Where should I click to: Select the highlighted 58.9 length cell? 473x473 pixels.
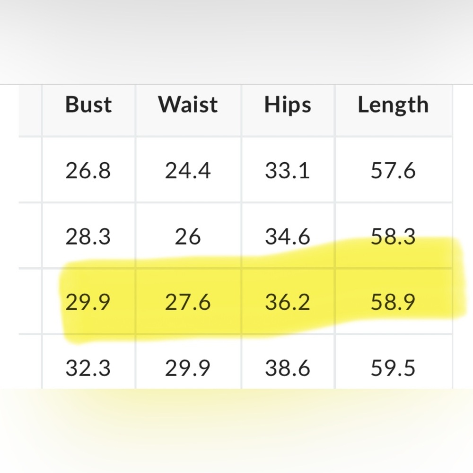[393, 302]
